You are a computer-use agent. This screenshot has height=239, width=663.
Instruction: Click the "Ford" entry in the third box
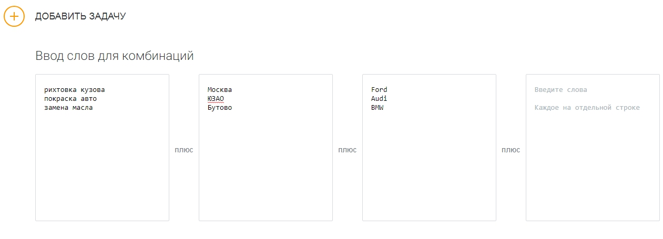click(379, 90)
